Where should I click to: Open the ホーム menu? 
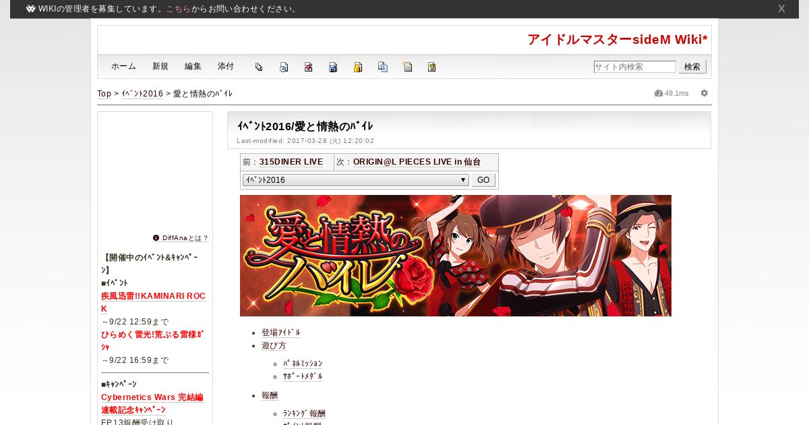pos(123,67)
